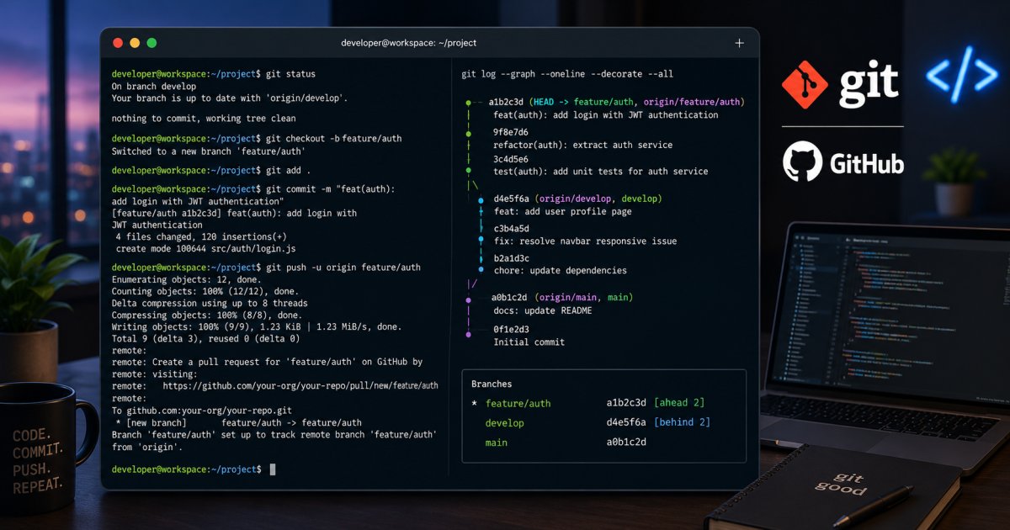Viewport: 1010px width, 530px height.
Task: Select 'Delta compression using up to 8 threads'
Action: coord(210,303)
